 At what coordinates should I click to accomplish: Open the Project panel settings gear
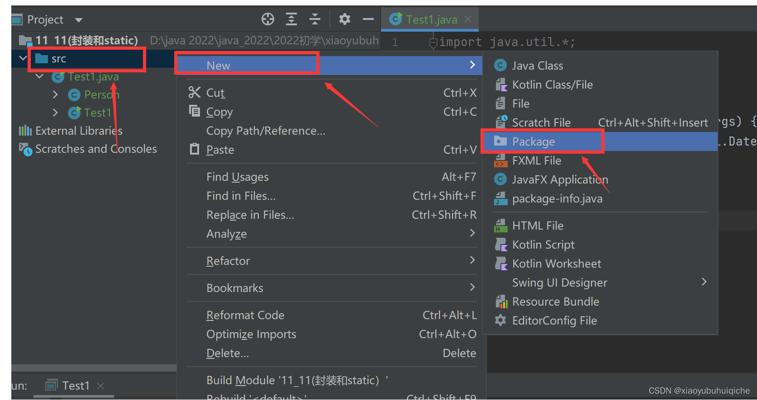pyautogui.click(x=345, y=19)
